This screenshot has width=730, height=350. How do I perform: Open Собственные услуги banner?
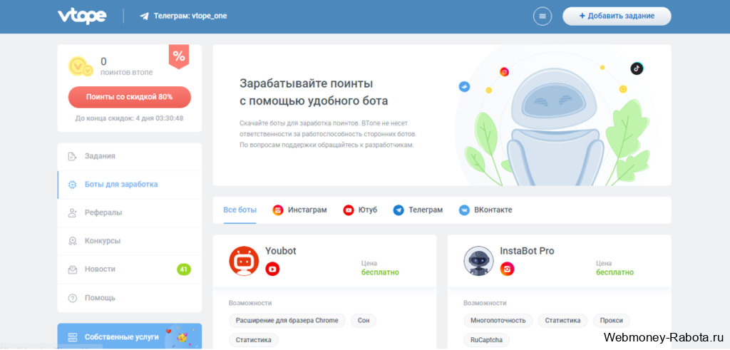pyautogui.click(x=130, y=336)
